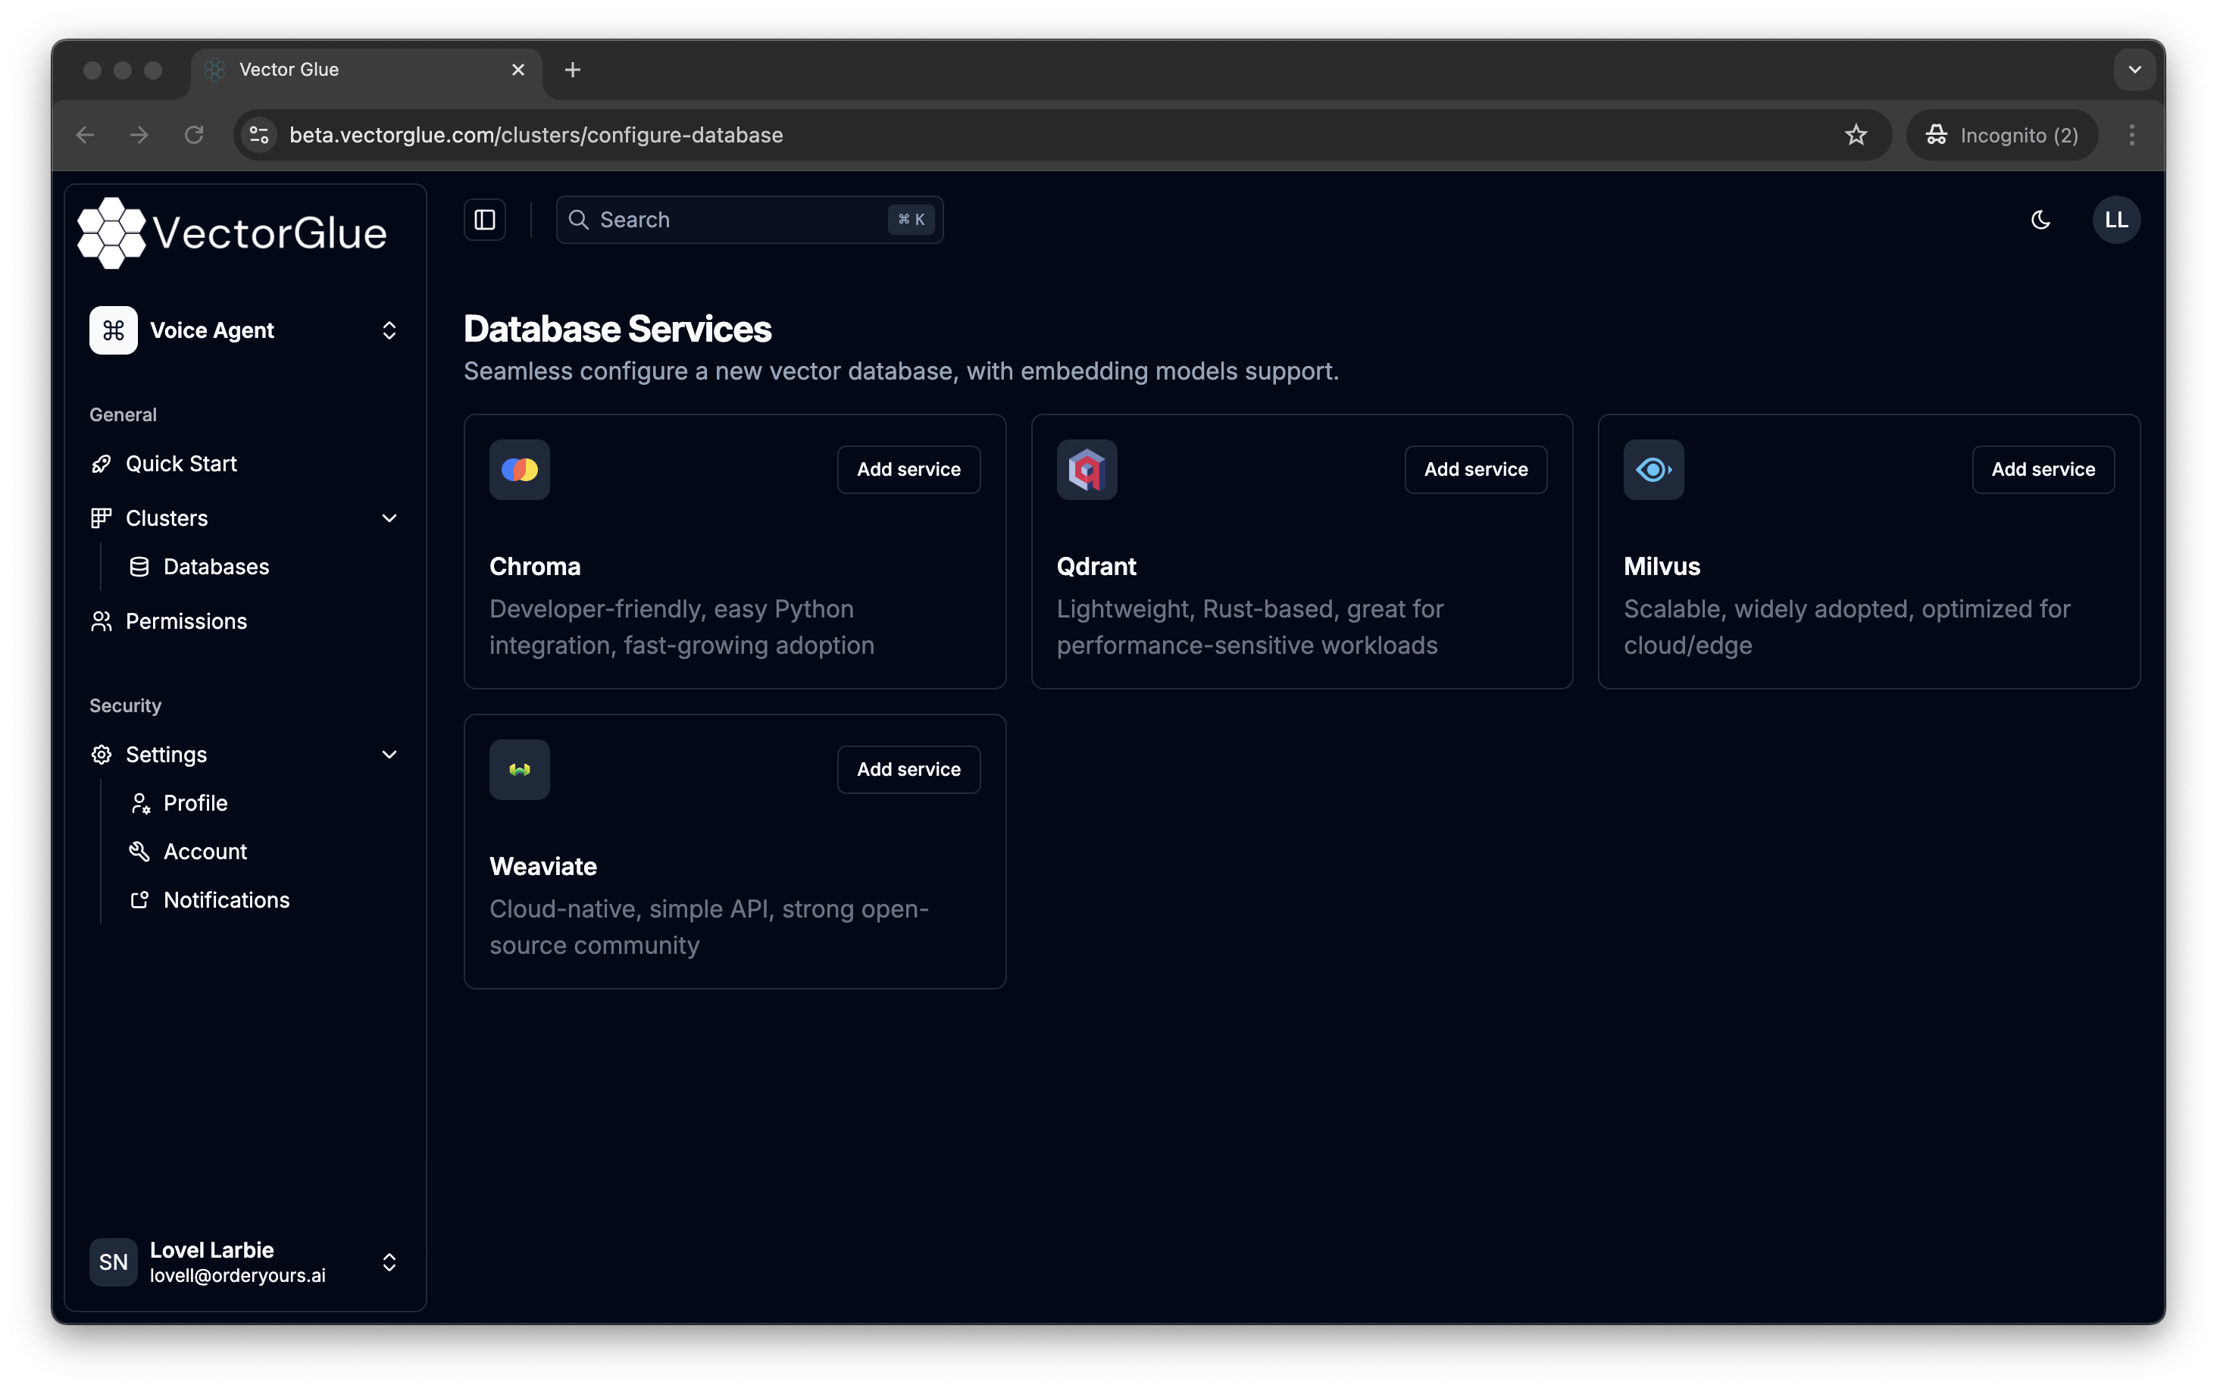Image resolution: width=2217 pixels, height=1388 pixels.
Task: Toggle the sidebar panel layout button
Action: click(484, 219)
